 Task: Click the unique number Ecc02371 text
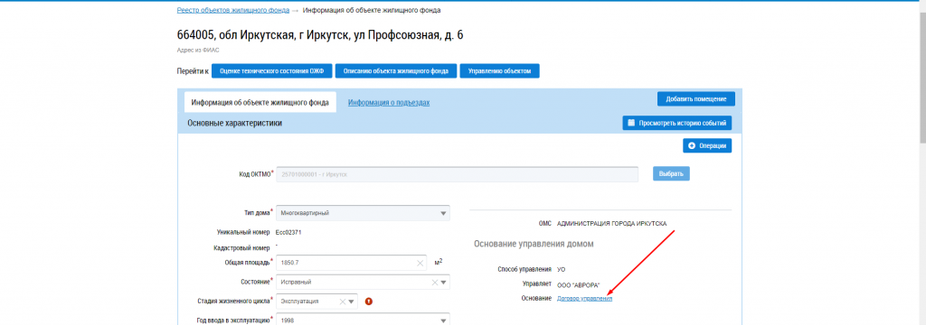(x=288, y=232)
